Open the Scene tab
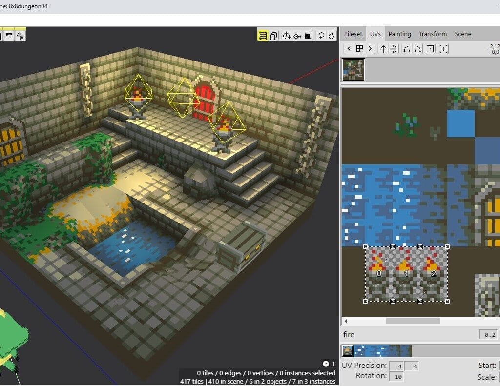500x386 pixels. point(462,34)
